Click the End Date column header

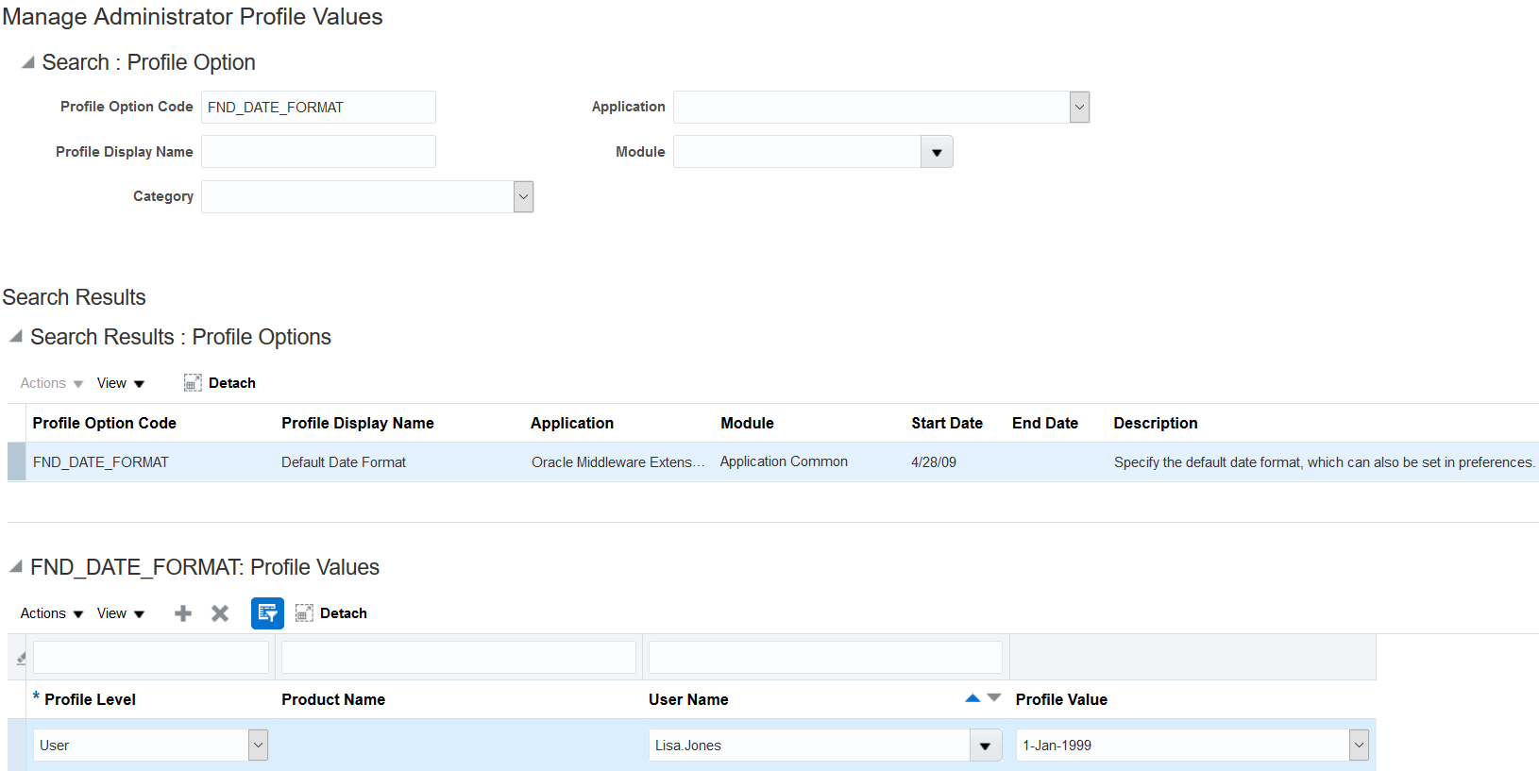click(1045, 423)
